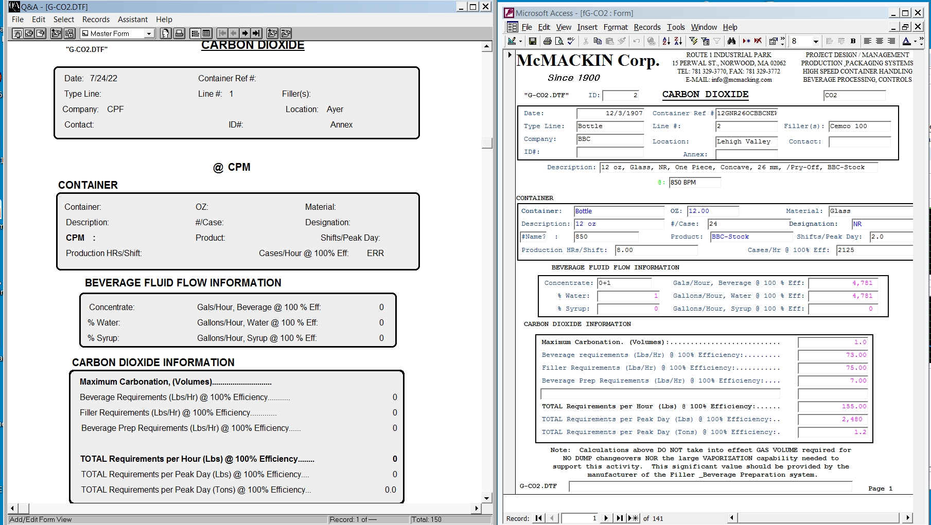Go to next record in Access navigator

606,518
